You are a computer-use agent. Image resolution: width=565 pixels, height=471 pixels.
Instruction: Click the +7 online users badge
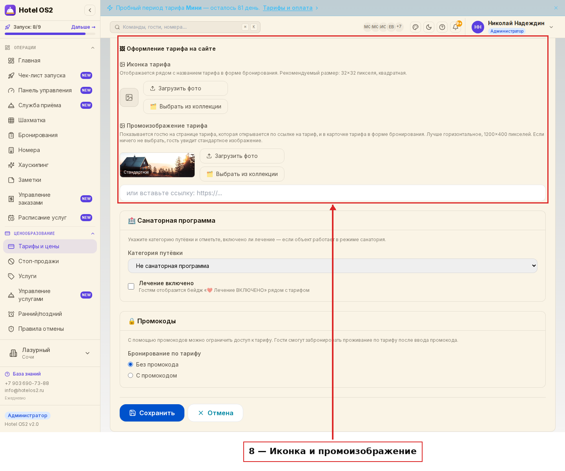399,27
